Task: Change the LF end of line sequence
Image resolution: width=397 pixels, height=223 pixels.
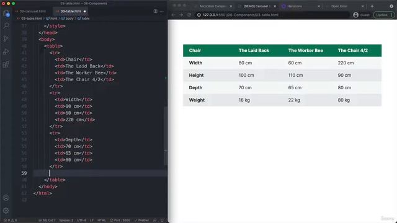Action: [92, 221]
